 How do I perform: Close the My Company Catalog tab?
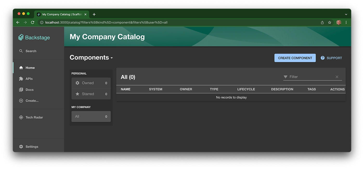(85, 14)
